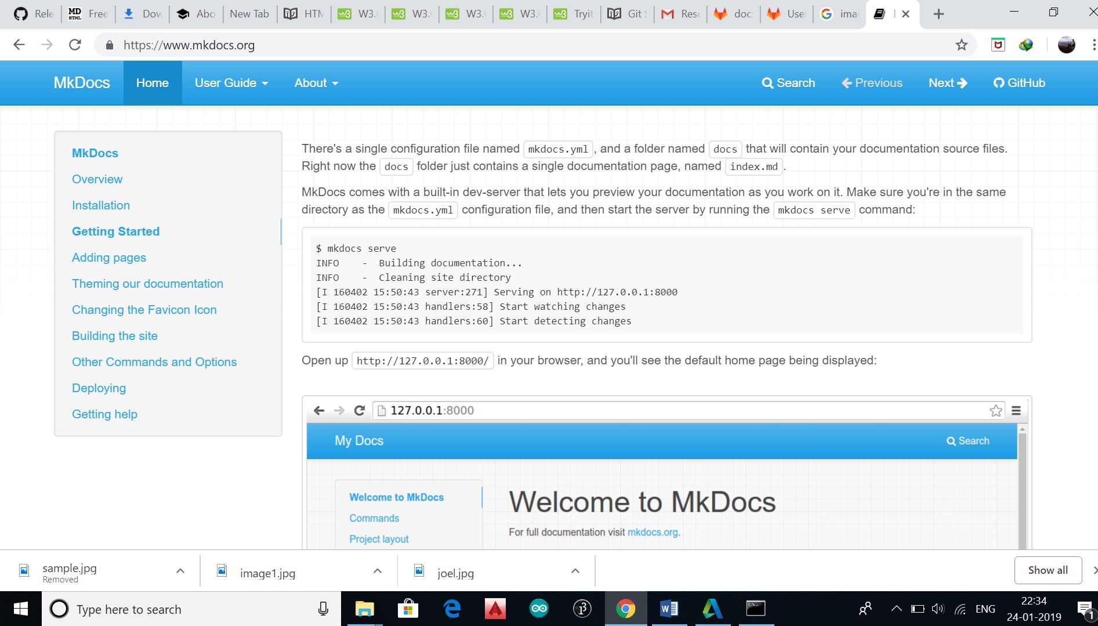
Task: Select Getting Started in the sidebar
Action: [115, 231]
